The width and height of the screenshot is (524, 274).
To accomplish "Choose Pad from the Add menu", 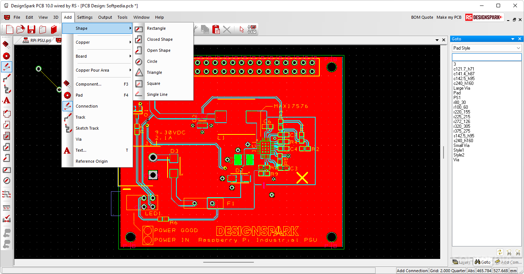I will point(97,95).
